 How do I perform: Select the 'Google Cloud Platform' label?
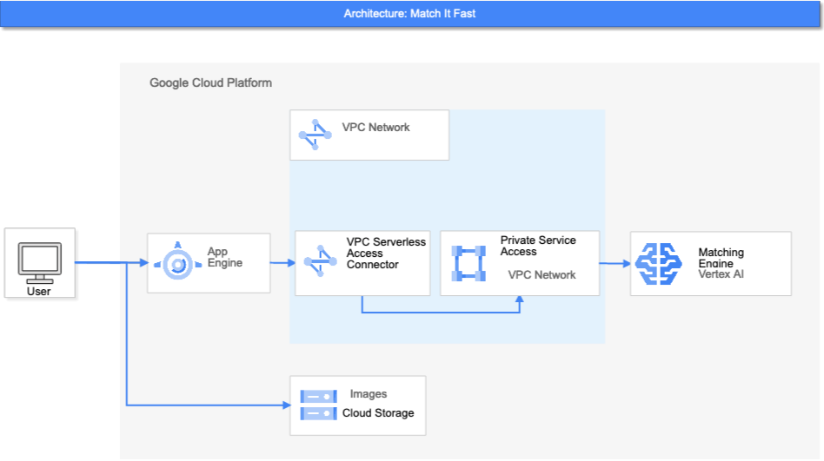point(210,83)
